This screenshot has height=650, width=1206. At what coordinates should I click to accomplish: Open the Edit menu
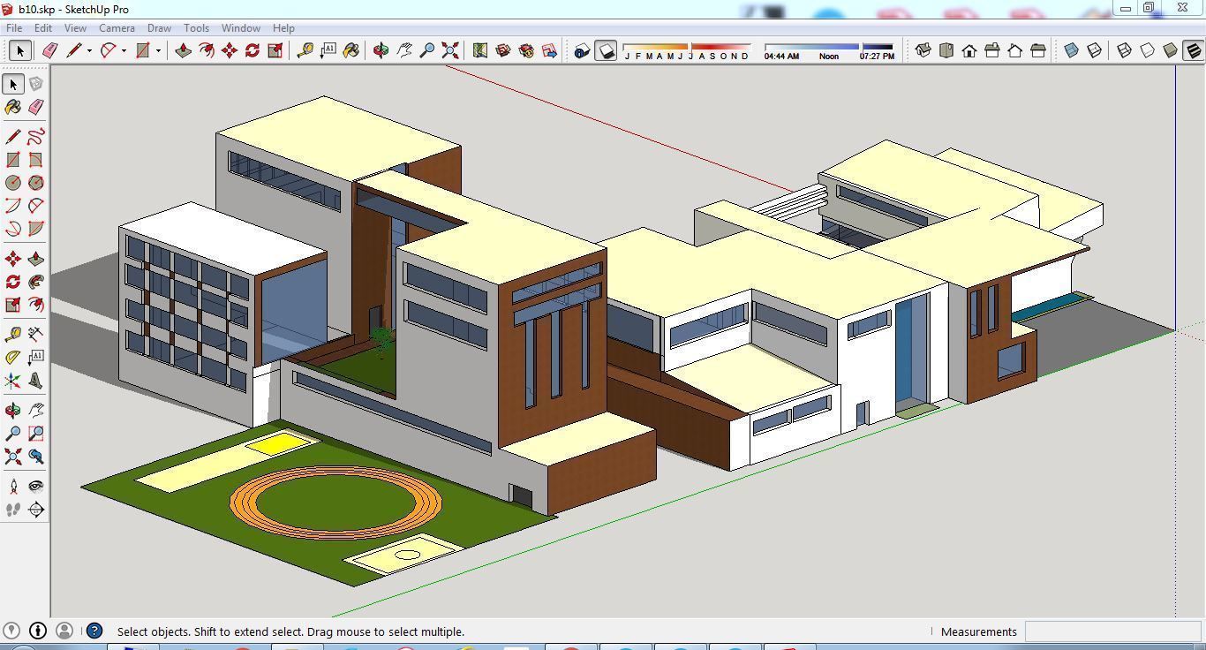[x=42, y=28]
